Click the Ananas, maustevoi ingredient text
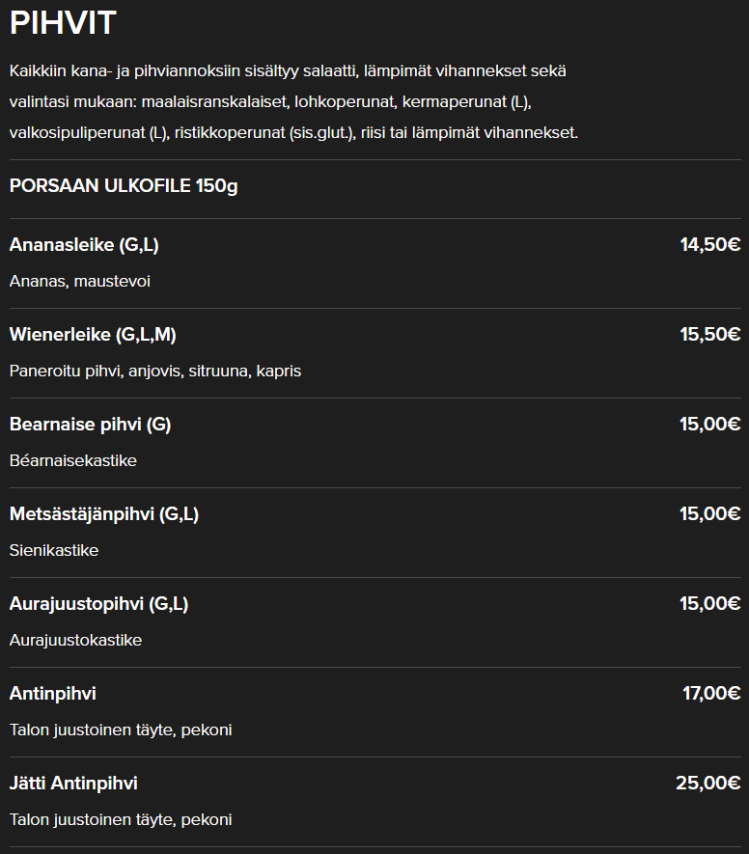Screen dimensions: 749x854 (x=80, y=282)
